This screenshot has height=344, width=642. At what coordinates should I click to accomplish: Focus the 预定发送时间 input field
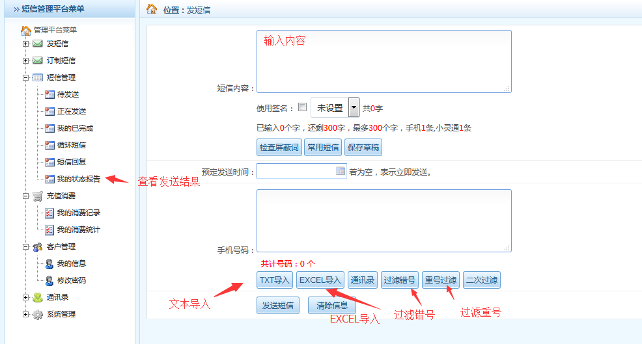(x=301, y=172)
